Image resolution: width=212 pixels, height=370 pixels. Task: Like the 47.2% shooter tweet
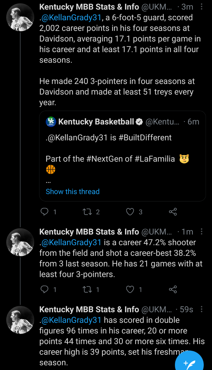click(x=130, y=289)
